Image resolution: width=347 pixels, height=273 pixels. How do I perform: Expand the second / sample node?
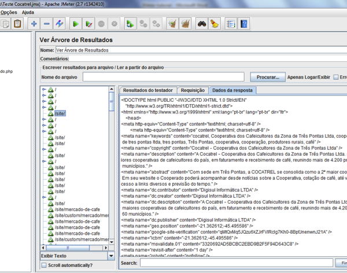click(44, 95)
